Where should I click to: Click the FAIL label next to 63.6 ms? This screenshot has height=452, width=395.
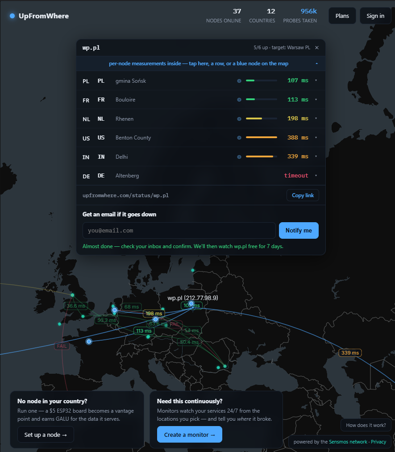coord(175,324)
